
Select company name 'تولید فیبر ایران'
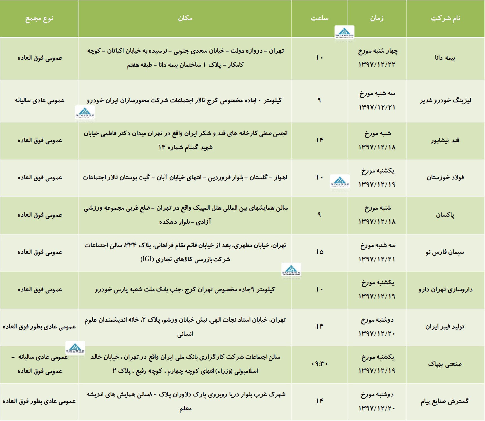click(x=445, y=327)
